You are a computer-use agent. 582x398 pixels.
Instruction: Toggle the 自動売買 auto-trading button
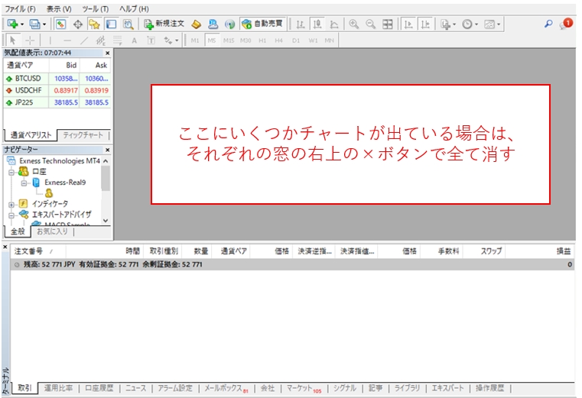click(261, 24)
